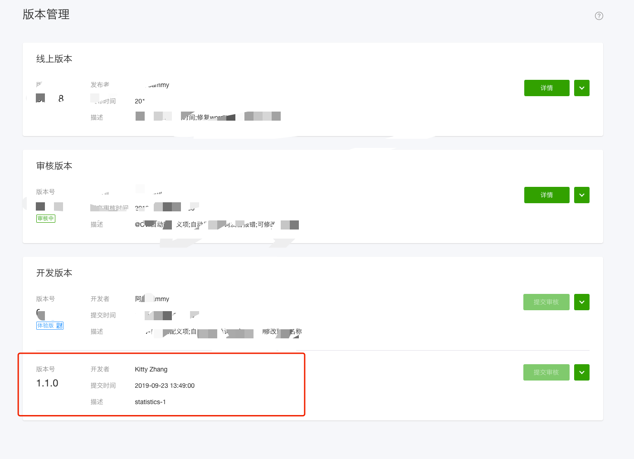The width and height of the screenshot is (634, 459).
Task: Click developer name Kitty Zhang
Action: pyautogui.click(x=151, y=369)
